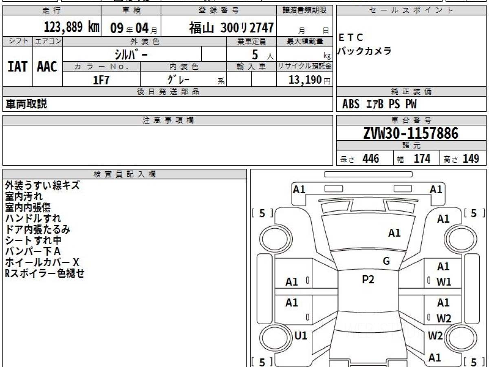Select the 車両取説 entry
This screenshot has height=367, width=489.
pos(26,104)
